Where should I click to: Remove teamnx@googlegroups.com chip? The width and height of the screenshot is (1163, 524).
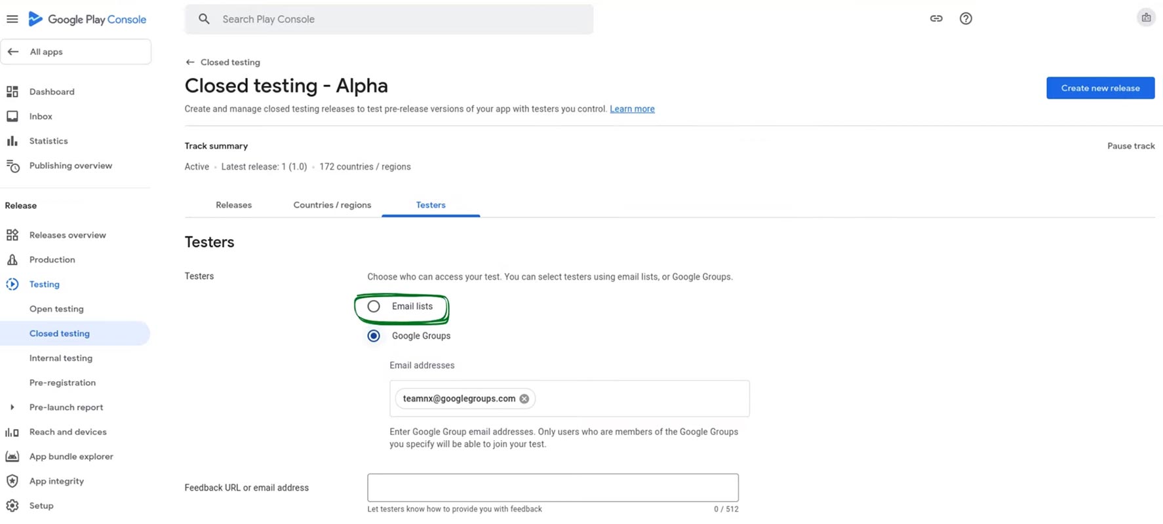[x=524, y=399]
